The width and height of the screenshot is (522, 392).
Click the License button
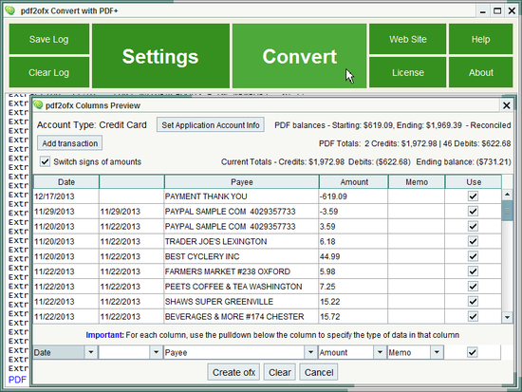(408, 72)
